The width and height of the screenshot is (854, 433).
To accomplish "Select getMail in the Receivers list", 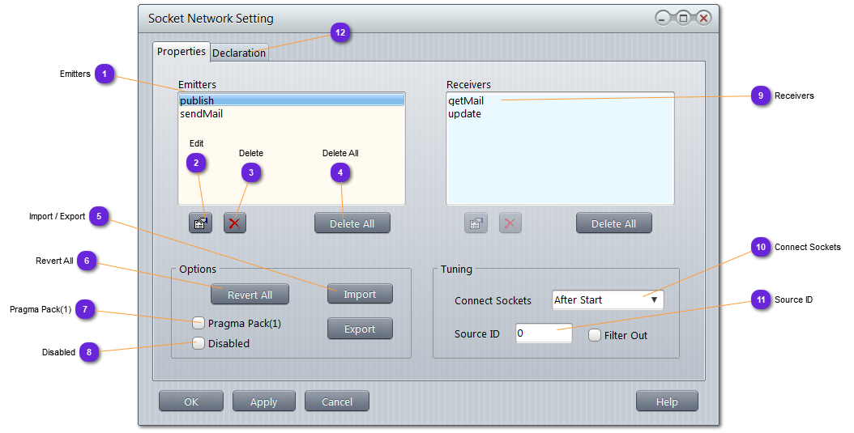I will [466, 101].
